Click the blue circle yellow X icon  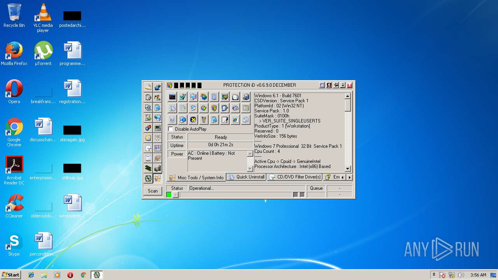tap(193, 119)
